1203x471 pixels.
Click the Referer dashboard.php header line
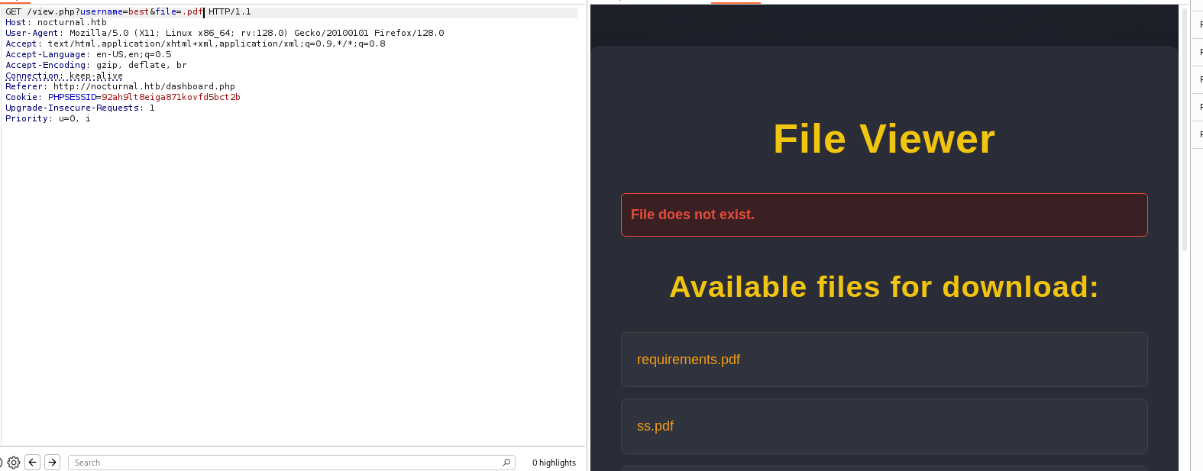120,87
